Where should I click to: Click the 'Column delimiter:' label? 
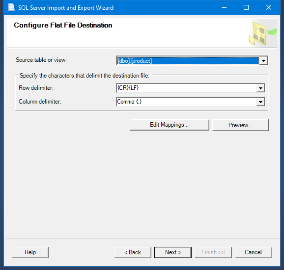tap(40, 102)
